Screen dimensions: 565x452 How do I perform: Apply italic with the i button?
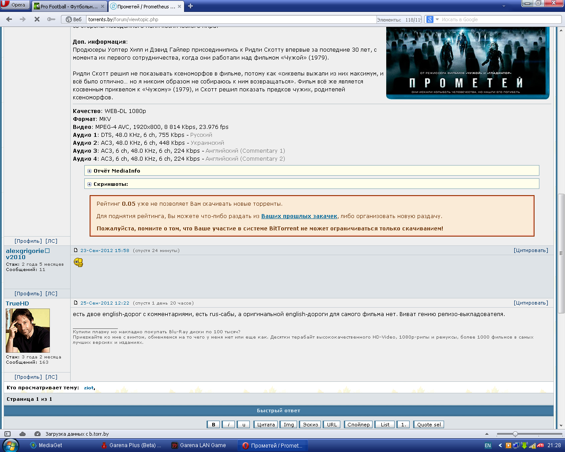pos(228,425)
